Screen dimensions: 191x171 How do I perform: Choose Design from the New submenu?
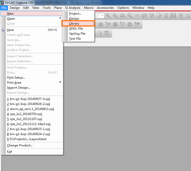[78, 19]
